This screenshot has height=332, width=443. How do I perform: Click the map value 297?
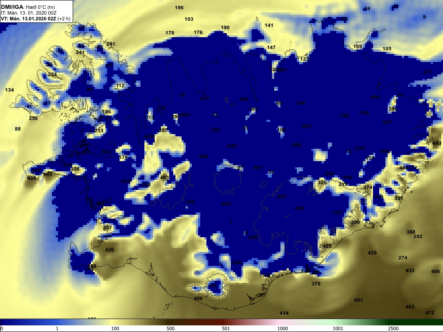(x=163, y=131)
